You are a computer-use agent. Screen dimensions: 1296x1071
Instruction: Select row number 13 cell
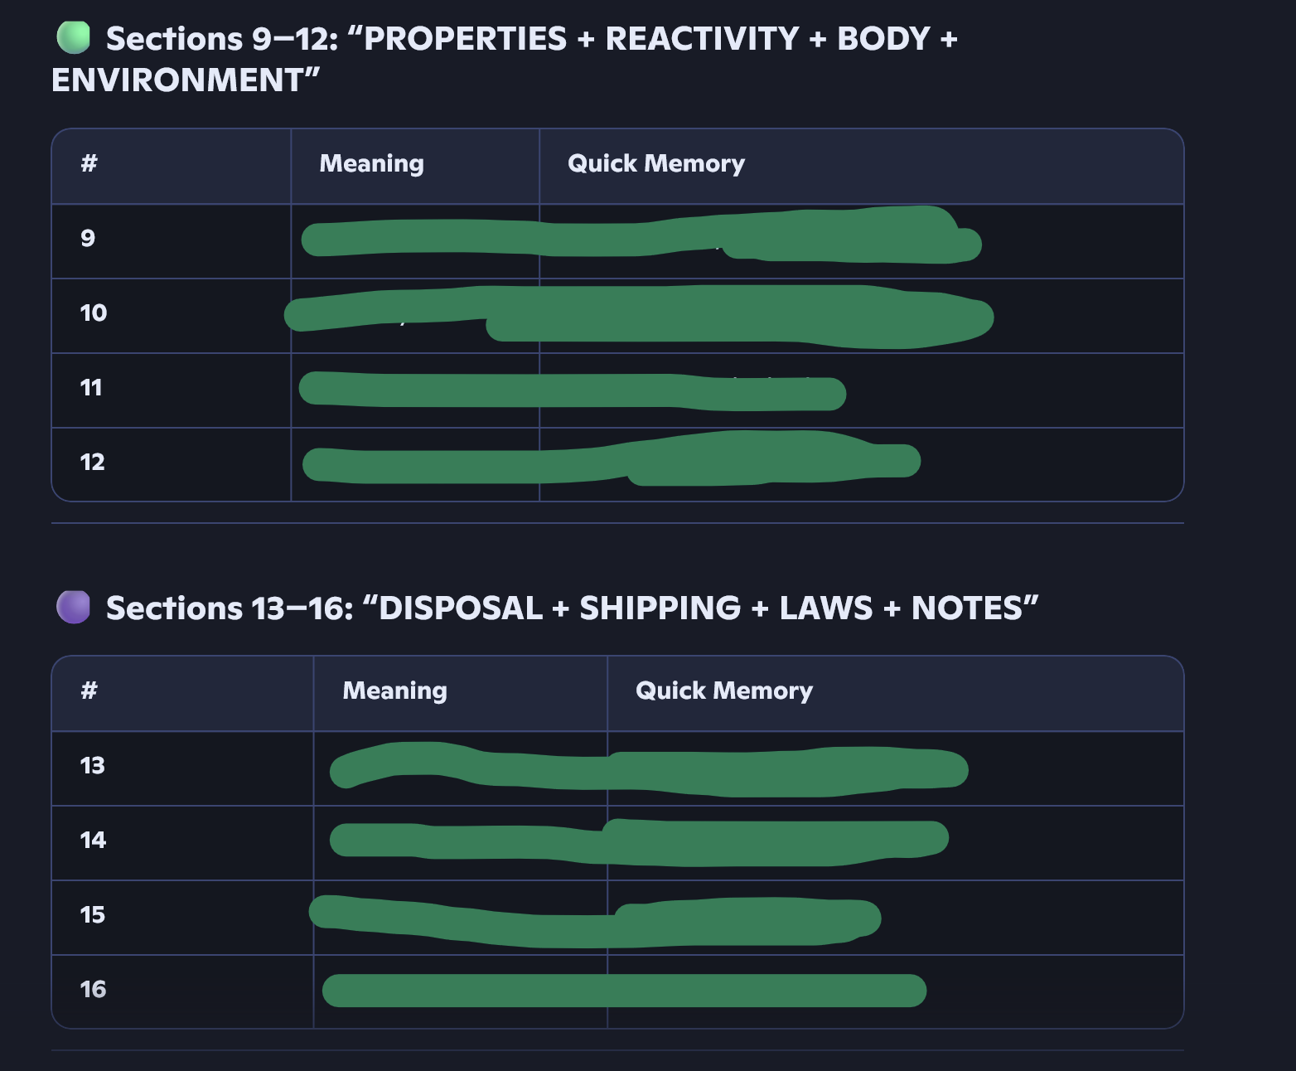point(92,766)
